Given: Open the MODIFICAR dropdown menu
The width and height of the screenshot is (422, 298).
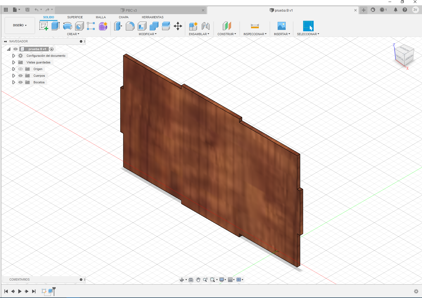Looking at the screenshot, I should [148, 34].
